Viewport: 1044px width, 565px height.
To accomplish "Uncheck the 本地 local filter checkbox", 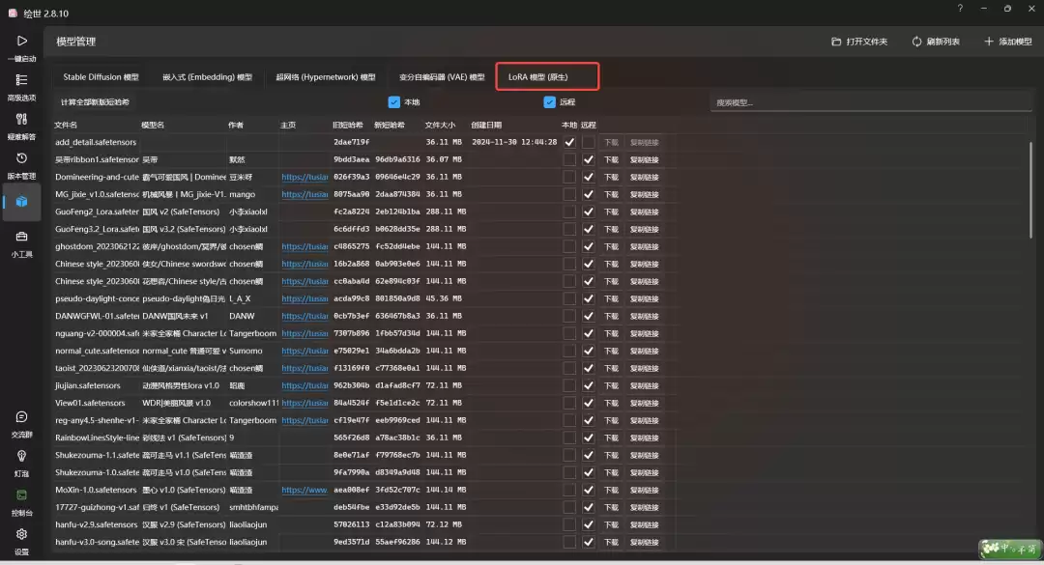I will [394, 102].
